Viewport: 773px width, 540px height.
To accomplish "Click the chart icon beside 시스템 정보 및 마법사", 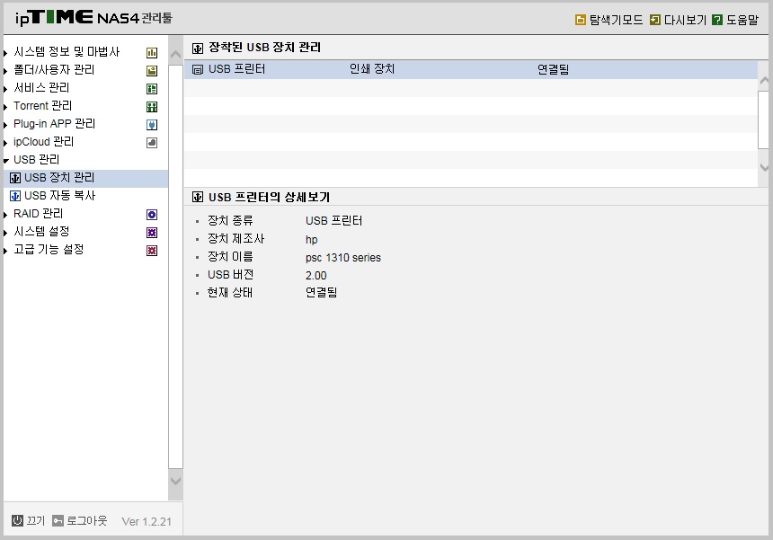I will [x=152, y=53].
